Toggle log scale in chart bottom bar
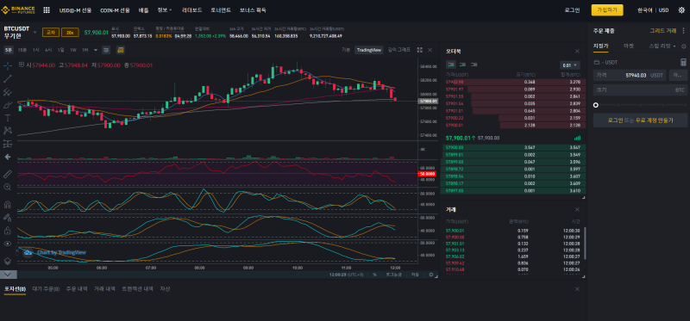 pyautogui.click(x=394, y=275)
